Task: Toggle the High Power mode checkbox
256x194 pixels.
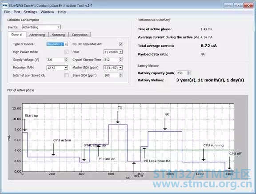Action: [x=66, y=52]
